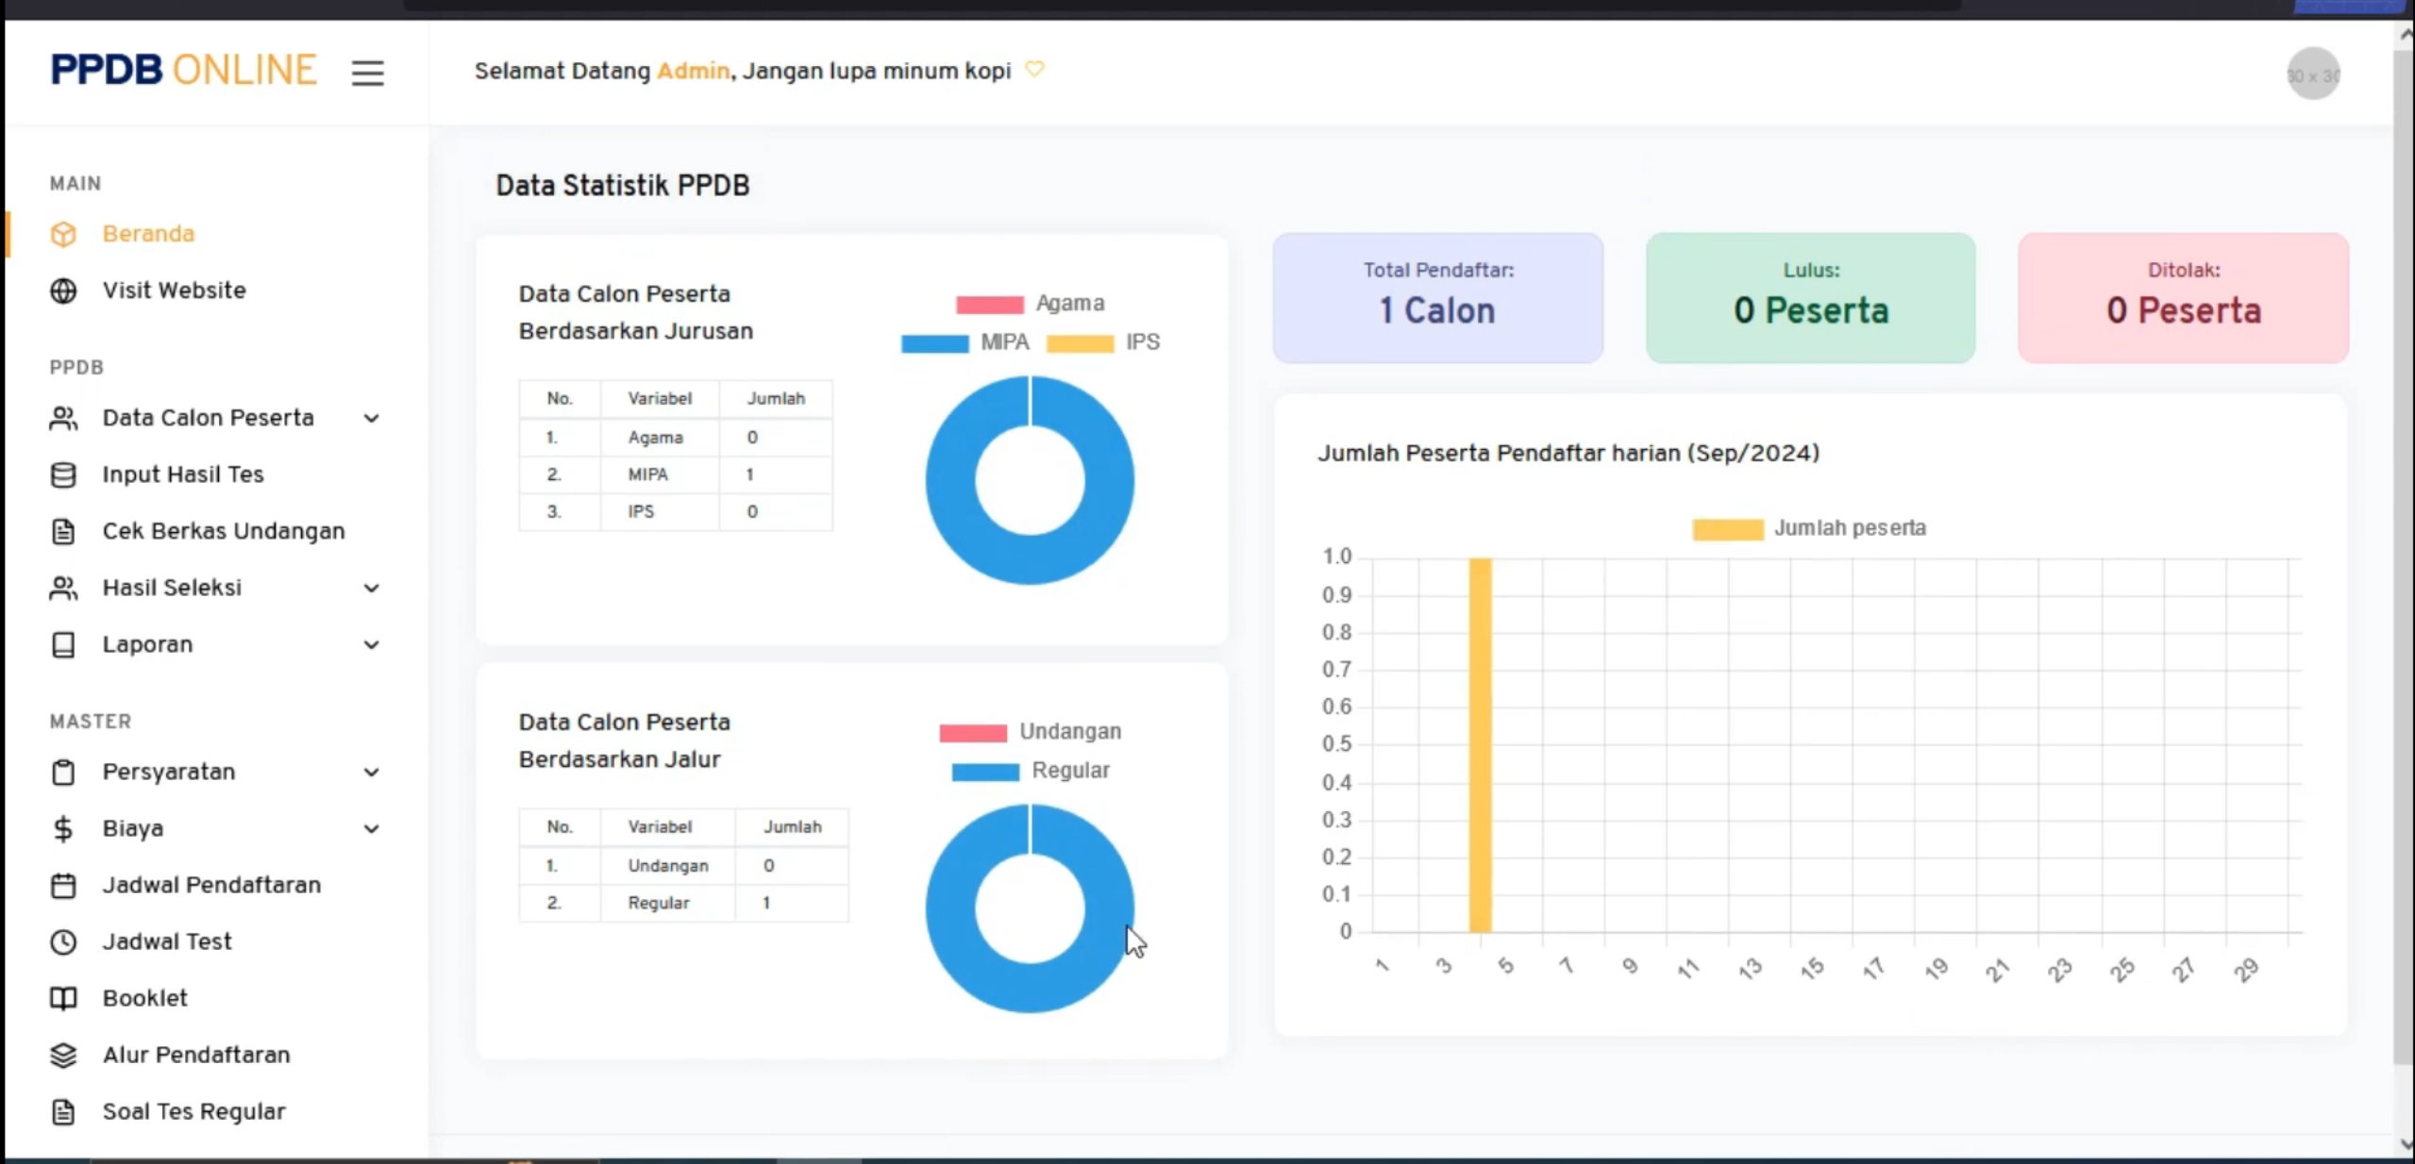The image size is (2415, 1164).
Task: Click the Ditolak 0 Peserta card
Action: click(x=2183, y=298)
